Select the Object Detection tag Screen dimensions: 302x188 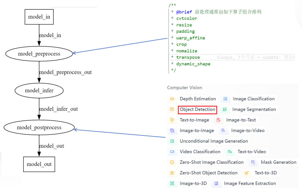click(197, 110)
